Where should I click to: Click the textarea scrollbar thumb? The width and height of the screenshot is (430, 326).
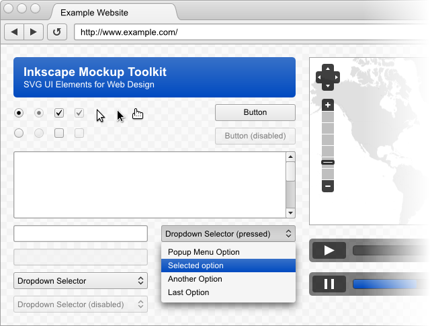[290, 171]
